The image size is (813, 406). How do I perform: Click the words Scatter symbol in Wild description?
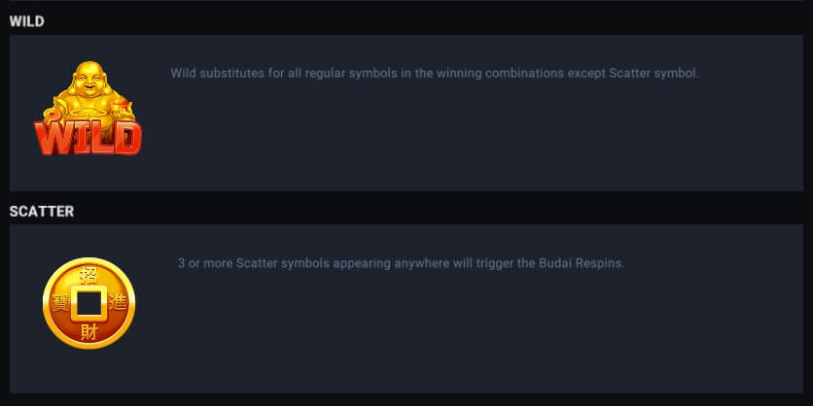654,73
